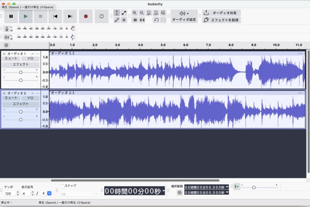Viewport: 310px width, 207px height.
Task: Click the microphone record meter icon
Action: coord(7,29)
